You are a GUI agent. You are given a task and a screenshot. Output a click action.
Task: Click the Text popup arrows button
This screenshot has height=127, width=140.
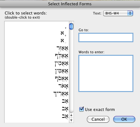pyautogui.click(x=130, y=13)
